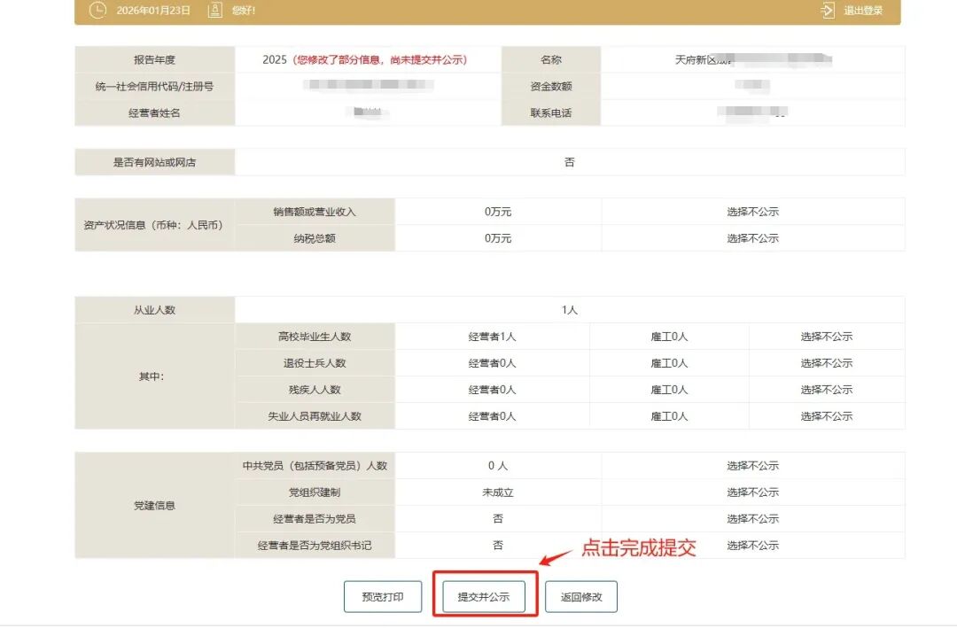Click the 1人 employee count value

coord(570,310)
